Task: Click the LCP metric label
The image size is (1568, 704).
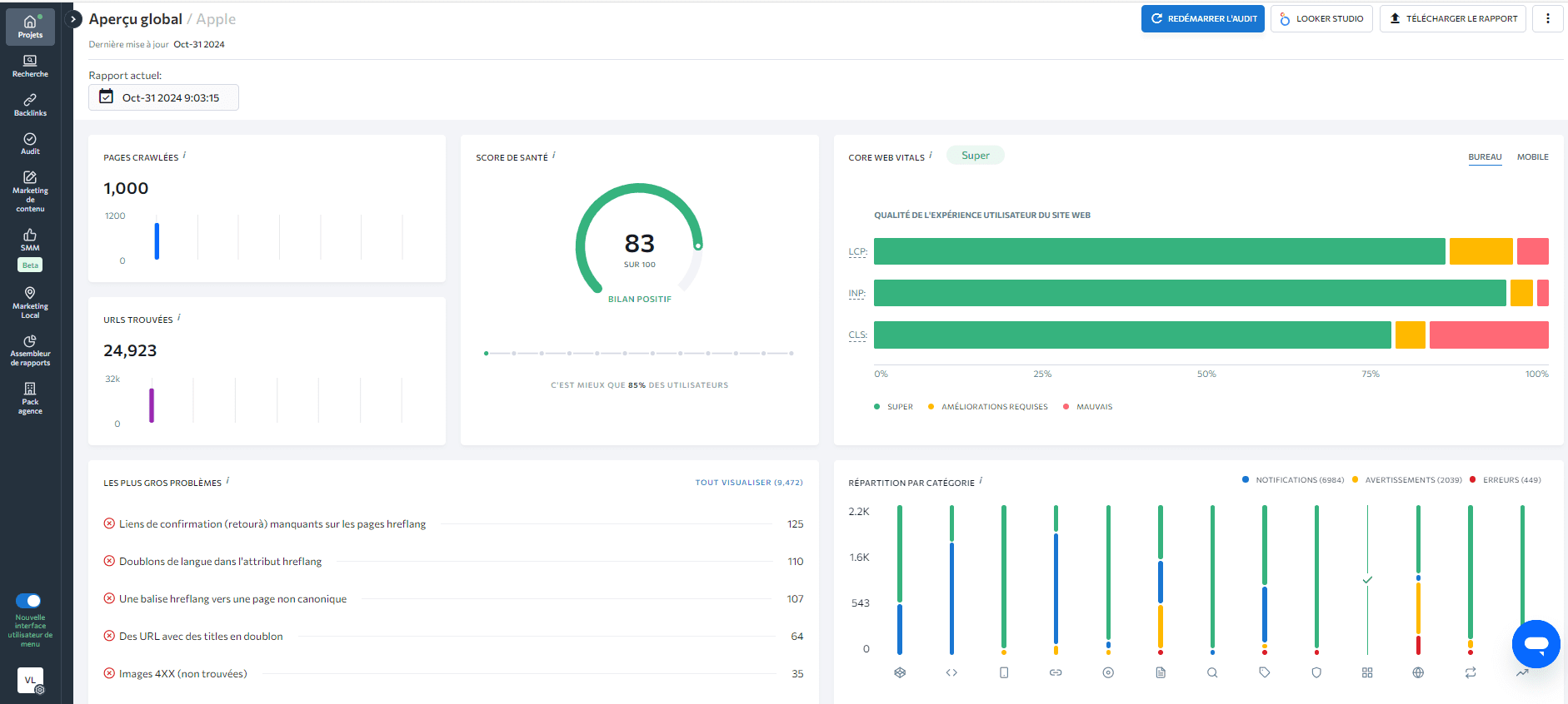Action: (x=857, y=251)
